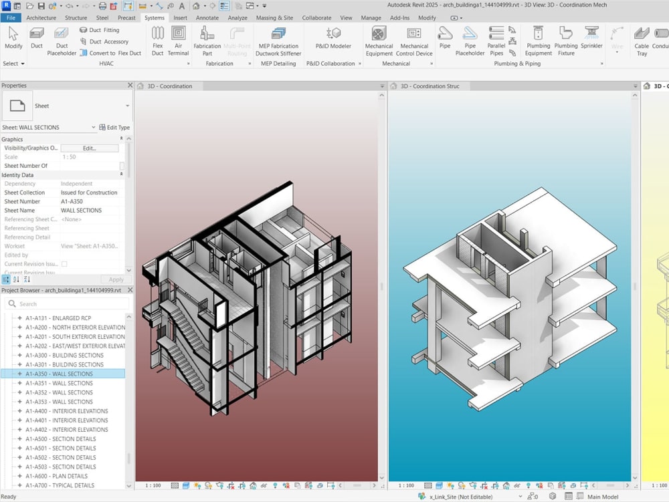
Task: Expand the HVAC panel dialog launcher
Action: point(188,64)
